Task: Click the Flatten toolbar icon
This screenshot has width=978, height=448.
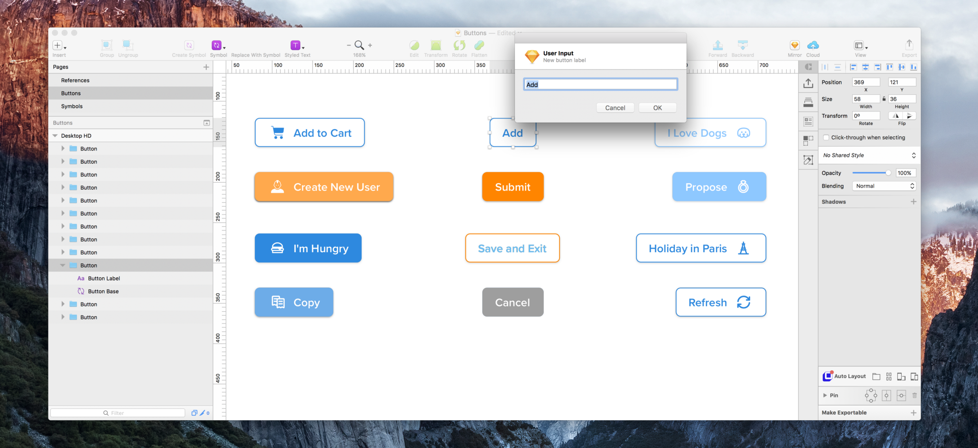Action: point(479,45)
